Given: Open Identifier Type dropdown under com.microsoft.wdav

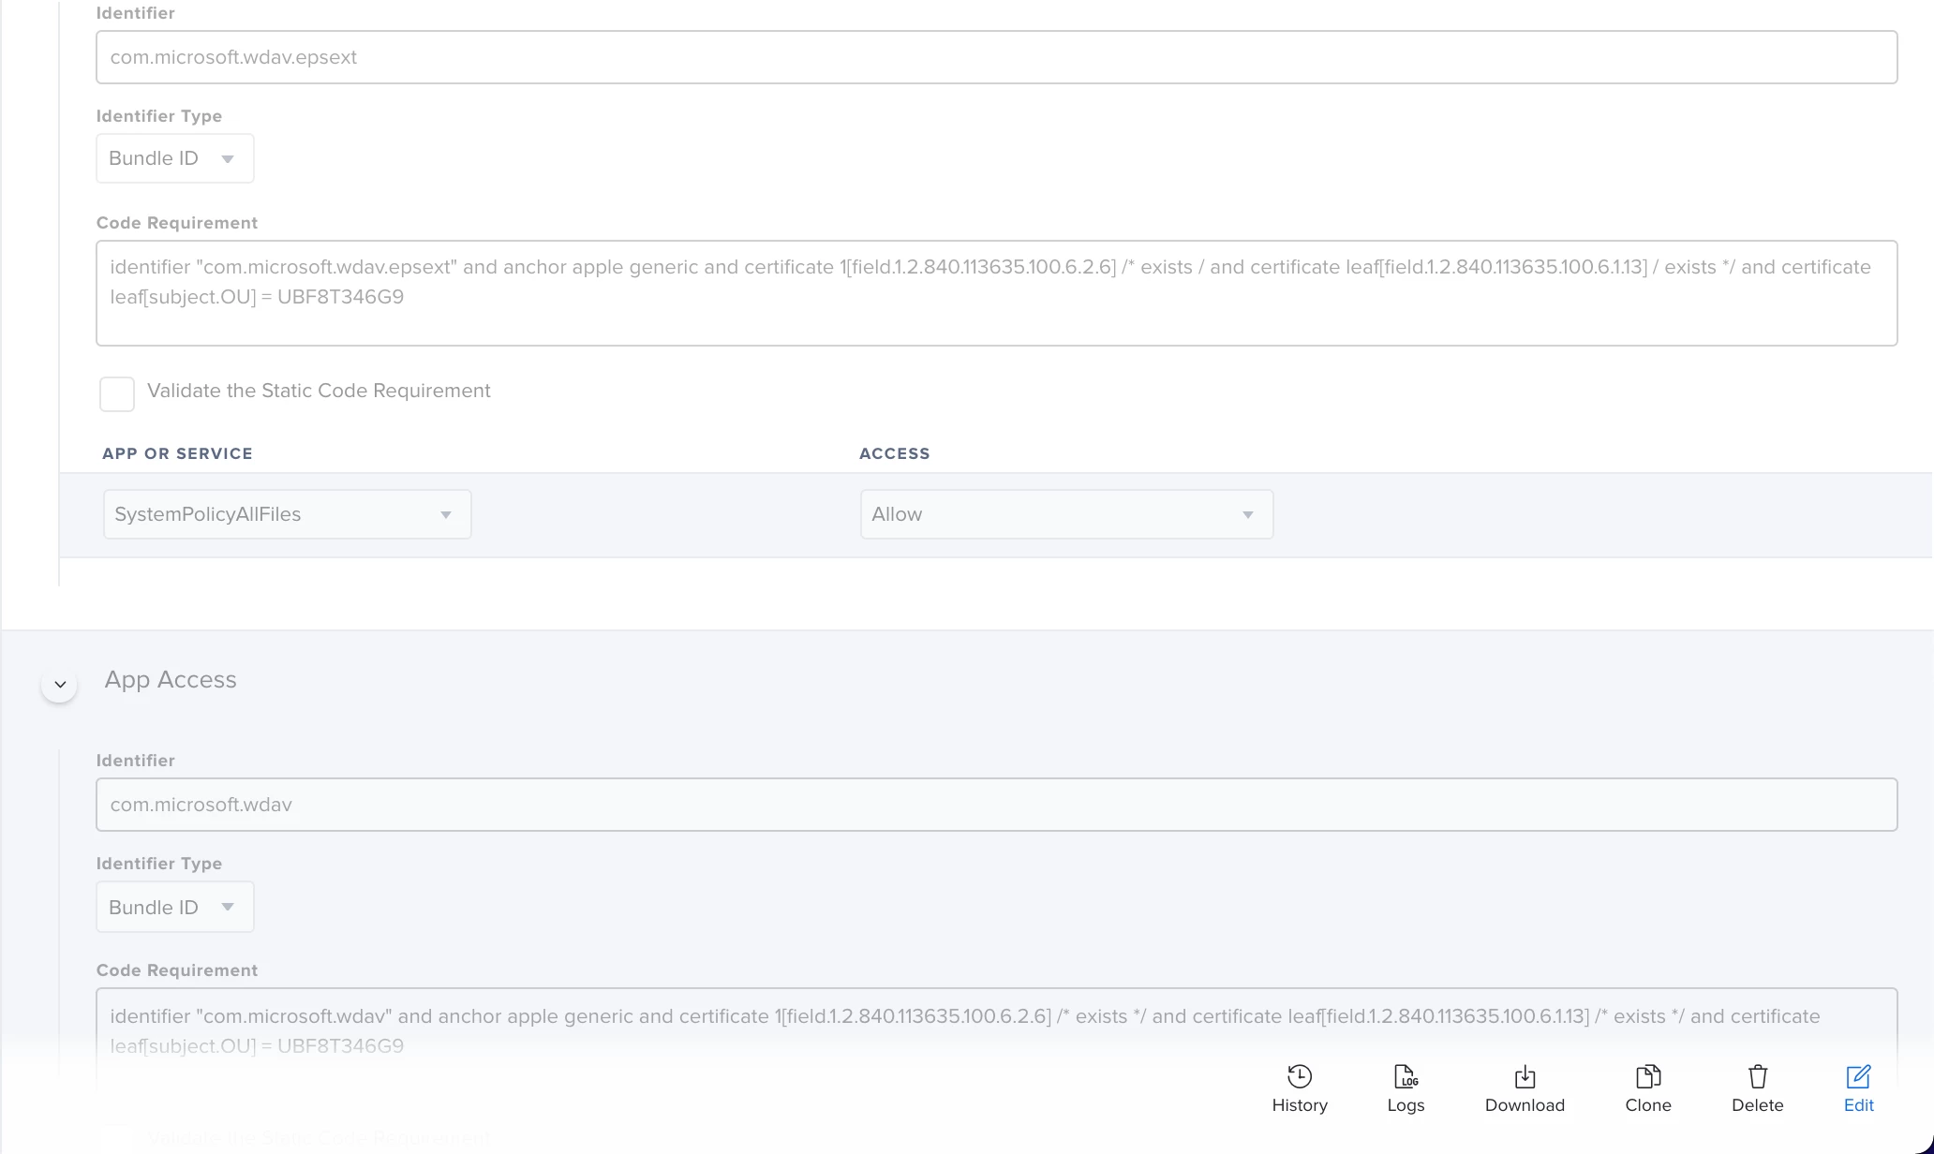Looking at the screenshot, I should click(175, 907).
